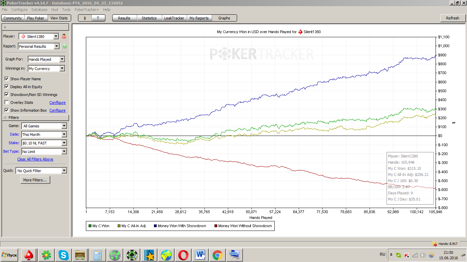Viewport: 467px width, 262px height.
Task: Open the My Reports tab
Action: tap(199, 18)
